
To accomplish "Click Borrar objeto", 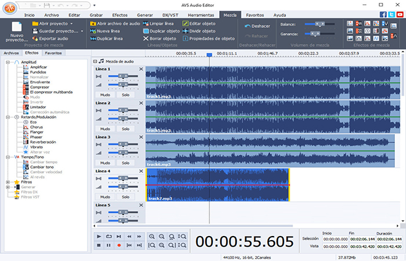I will tap(159, 39).
